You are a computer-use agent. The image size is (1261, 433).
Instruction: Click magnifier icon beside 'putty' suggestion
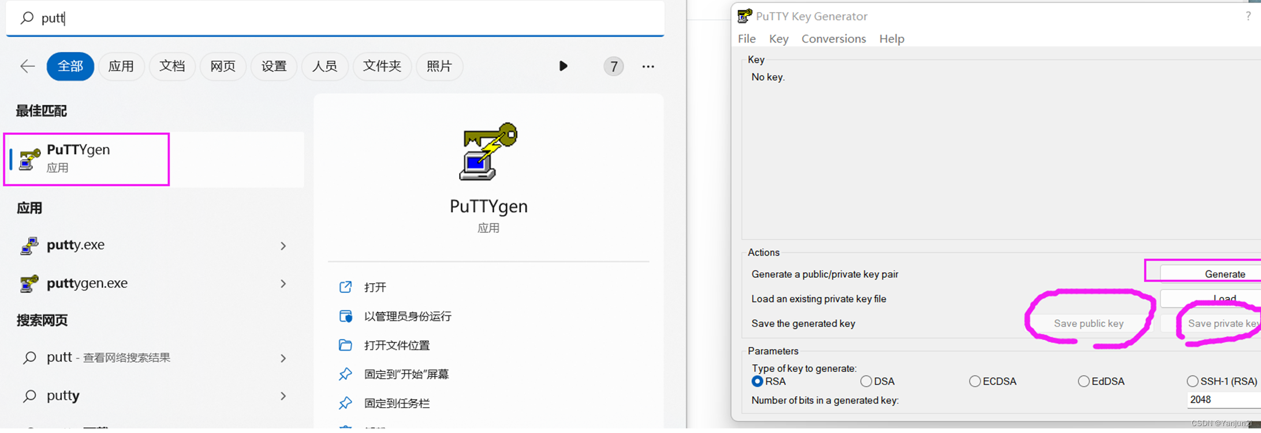(29, 396)
